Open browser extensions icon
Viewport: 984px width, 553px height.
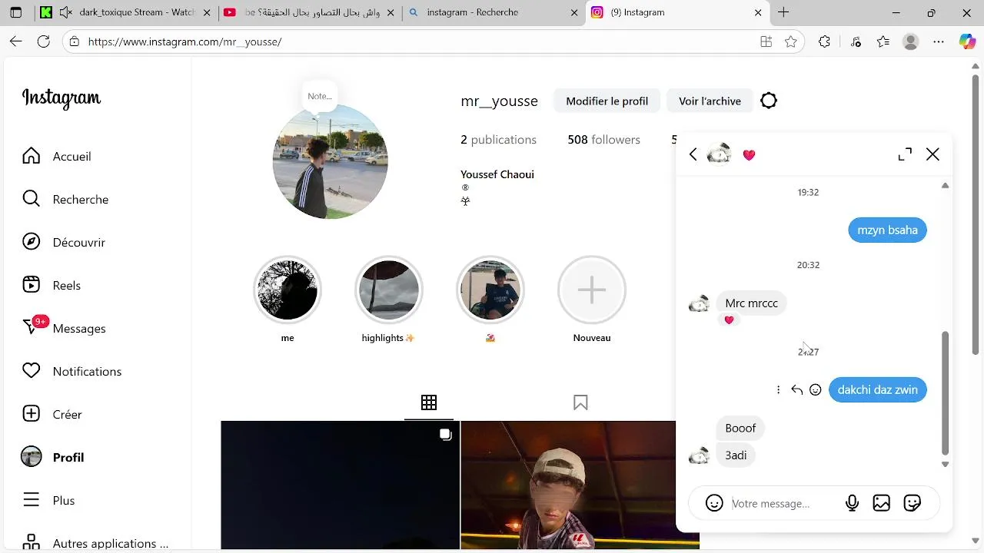point(824,41)
